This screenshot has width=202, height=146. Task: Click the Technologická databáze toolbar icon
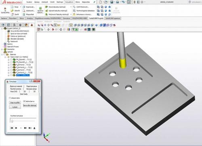[x=74, y=10]
